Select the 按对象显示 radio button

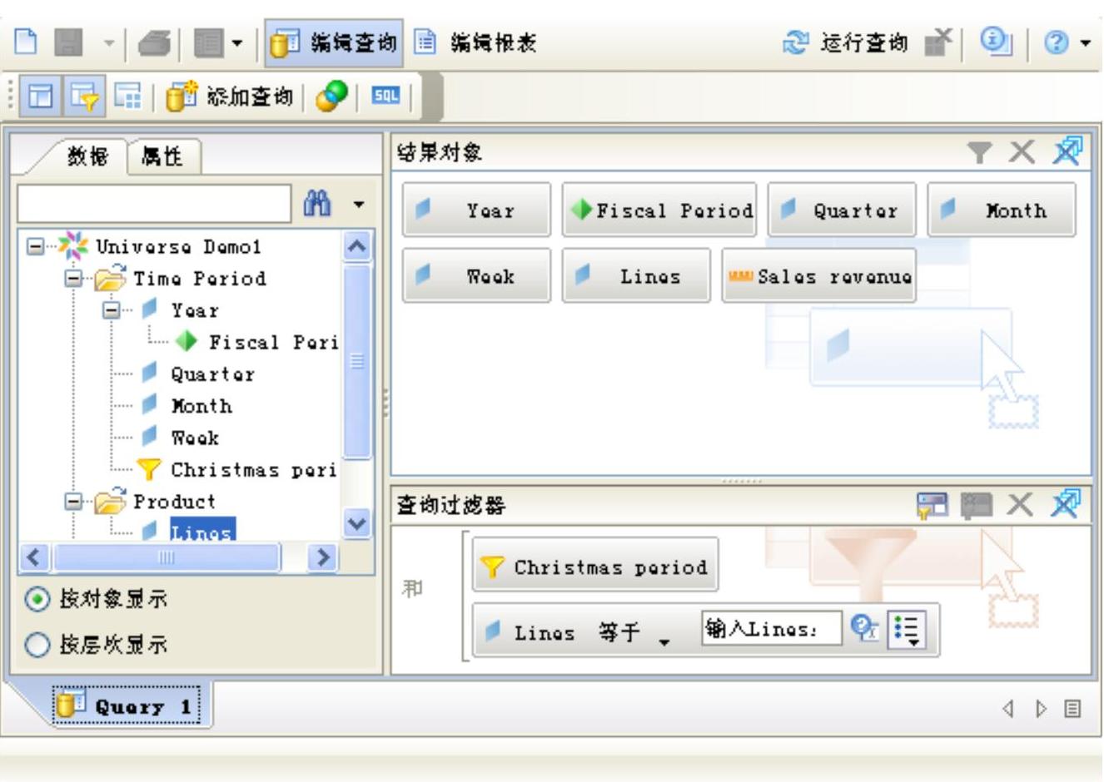[x=37, y=599]
